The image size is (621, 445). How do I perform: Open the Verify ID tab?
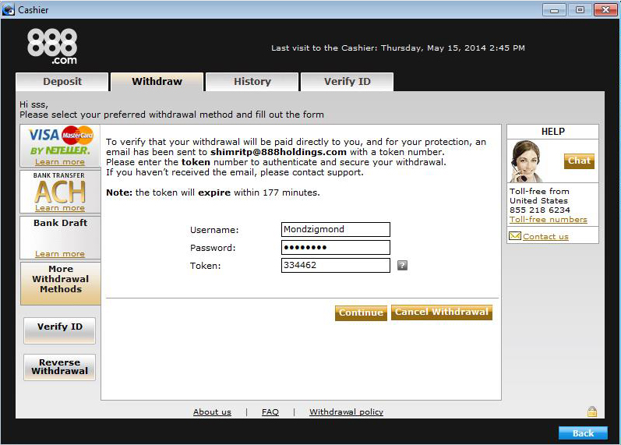(x=348, y=82)
